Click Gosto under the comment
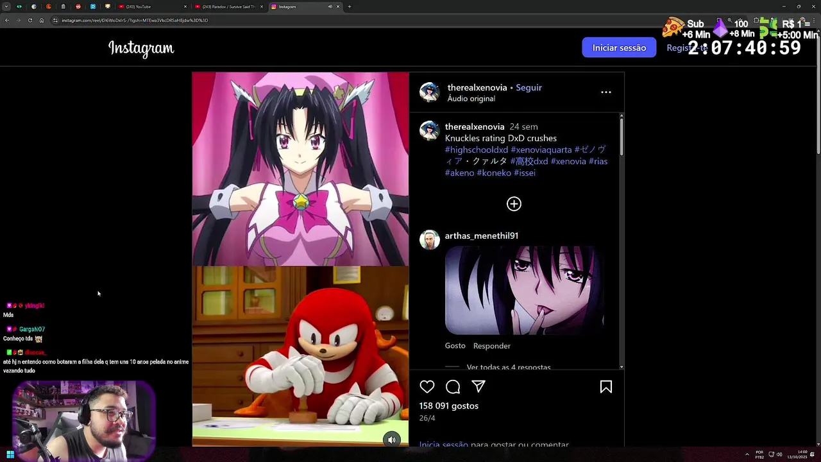Screen dimensions: 821x462 coord(455,345)
